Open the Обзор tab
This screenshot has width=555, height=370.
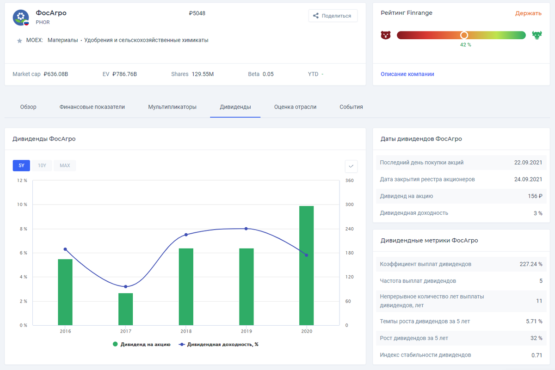pyautogui.click(x=28, y=107)
